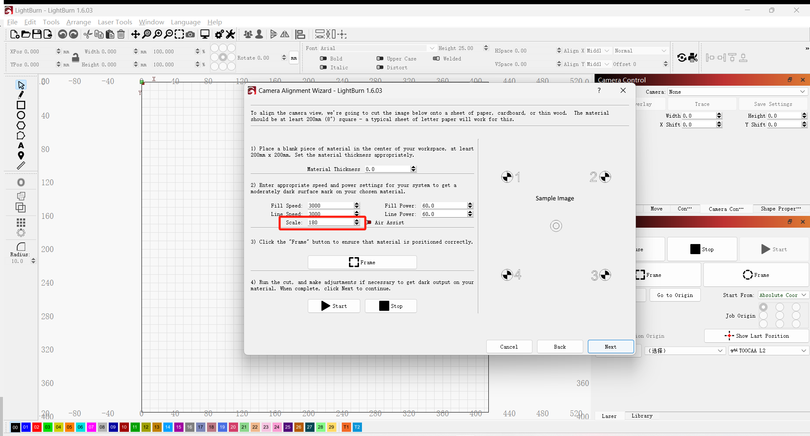810x436 pixels.
Task: Switch to the Shape Properties tab
Action: pyautogui.click(x=780, y=209)
